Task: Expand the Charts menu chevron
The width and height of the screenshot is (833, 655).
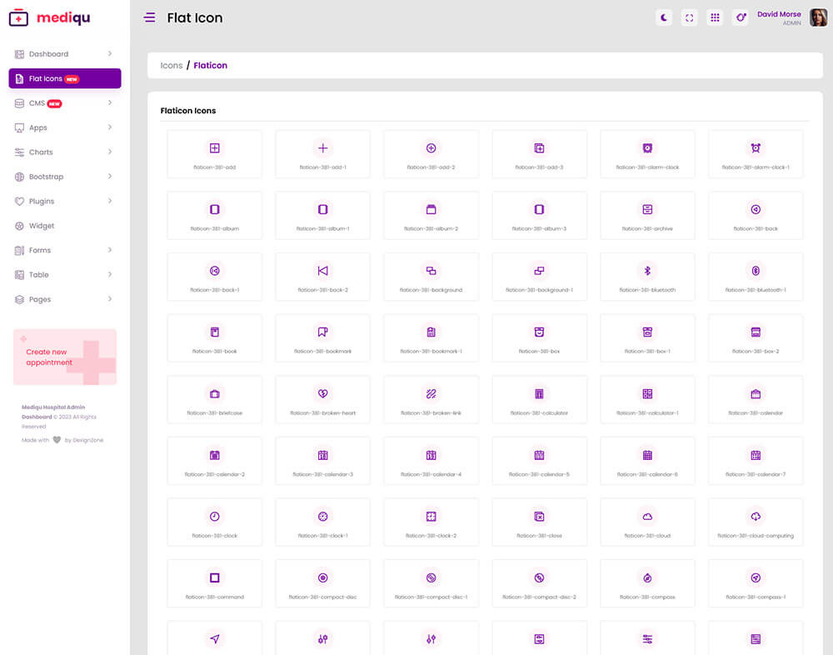Action: click(110, 152)
